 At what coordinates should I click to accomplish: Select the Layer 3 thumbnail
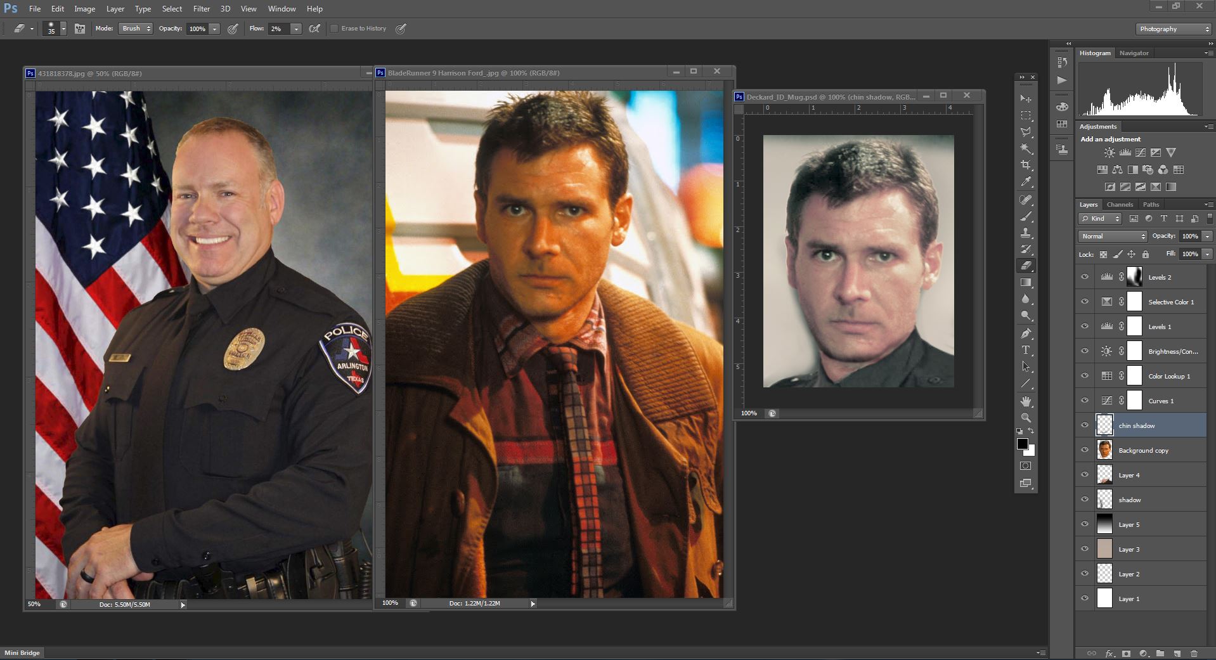[x=1104, y=549]
